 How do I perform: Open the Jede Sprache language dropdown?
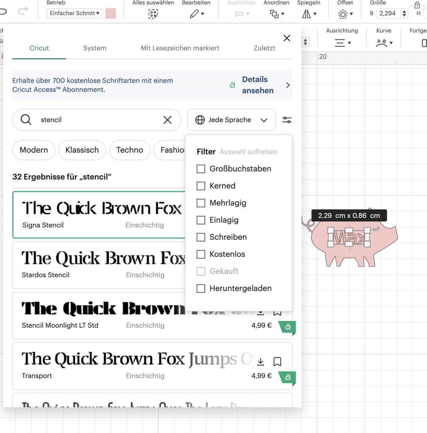[x=231, y=120]
